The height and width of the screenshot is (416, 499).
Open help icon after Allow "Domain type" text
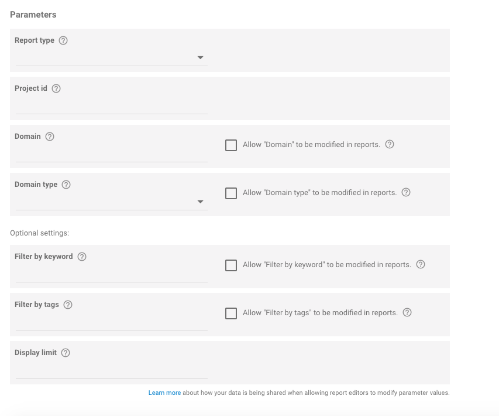pos(406,193)
